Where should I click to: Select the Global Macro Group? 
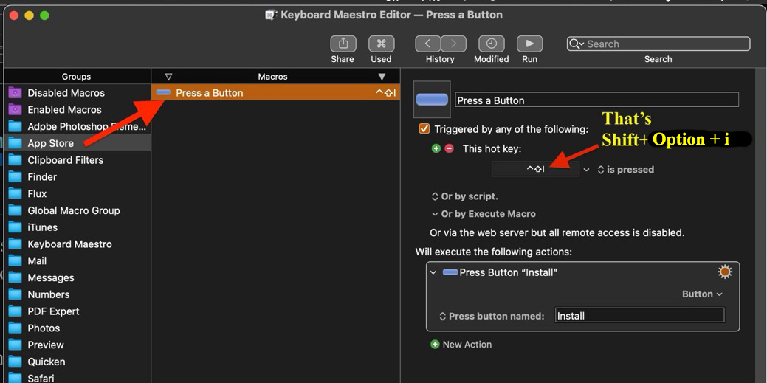point(78,210)
